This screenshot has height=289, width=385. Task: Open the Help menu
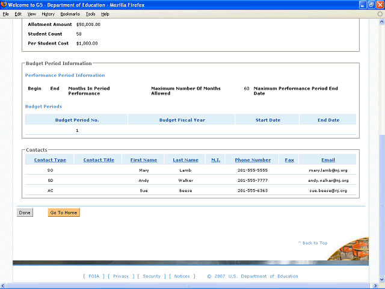pyautogui.click(x=105, y=13)
